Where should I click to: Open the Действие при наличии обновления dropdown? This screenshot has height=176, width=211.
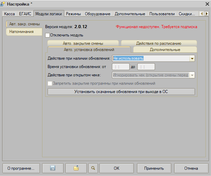click(192, 59)
